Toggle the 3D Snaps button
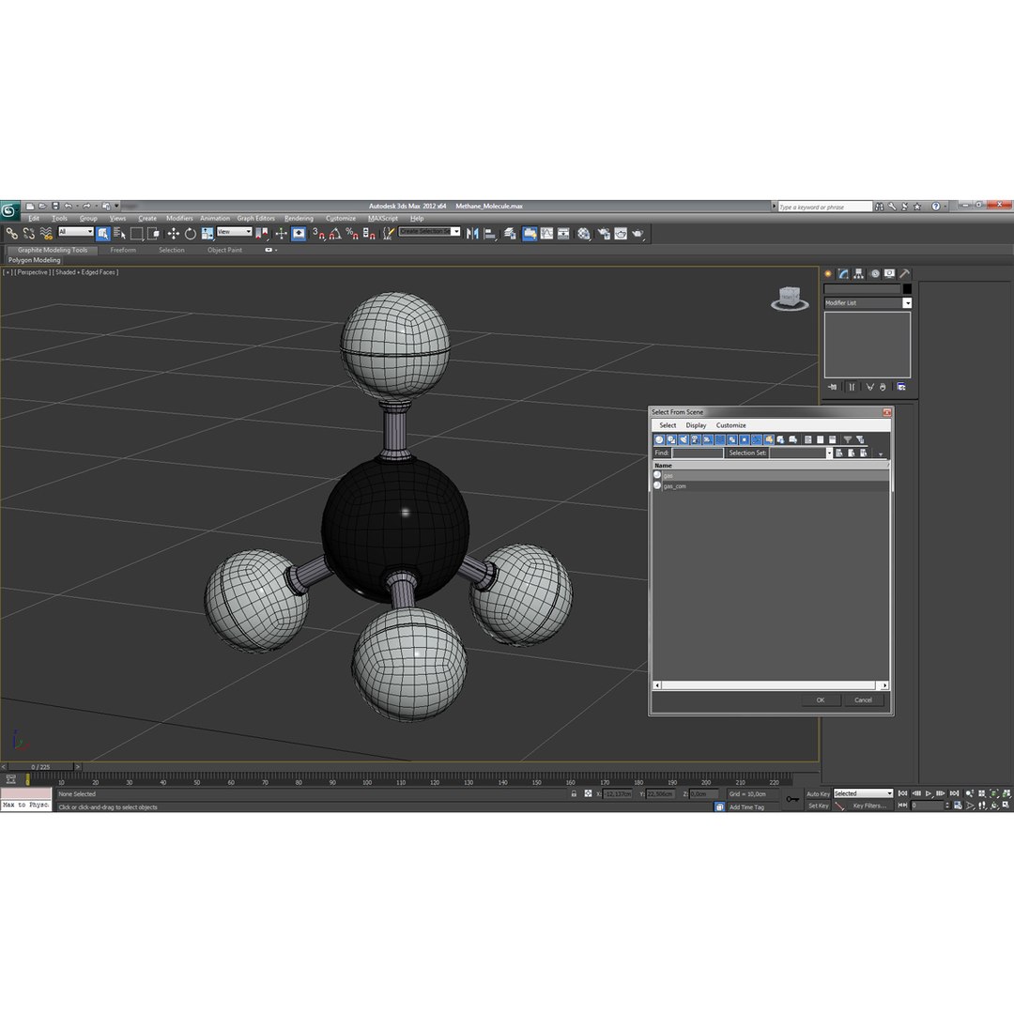The height and width of the screenshot is (1014, 1014). (x=318, y=234)
